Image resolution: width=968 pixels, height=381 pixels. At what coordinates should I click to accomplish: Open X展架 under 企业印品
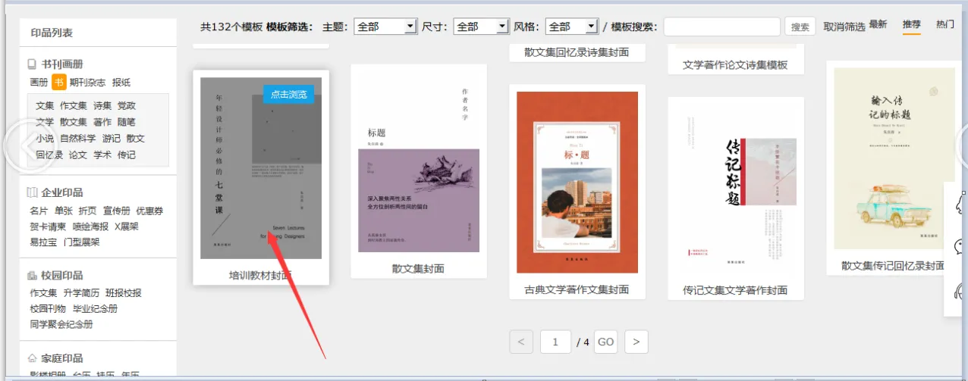[x=127, y=226]
